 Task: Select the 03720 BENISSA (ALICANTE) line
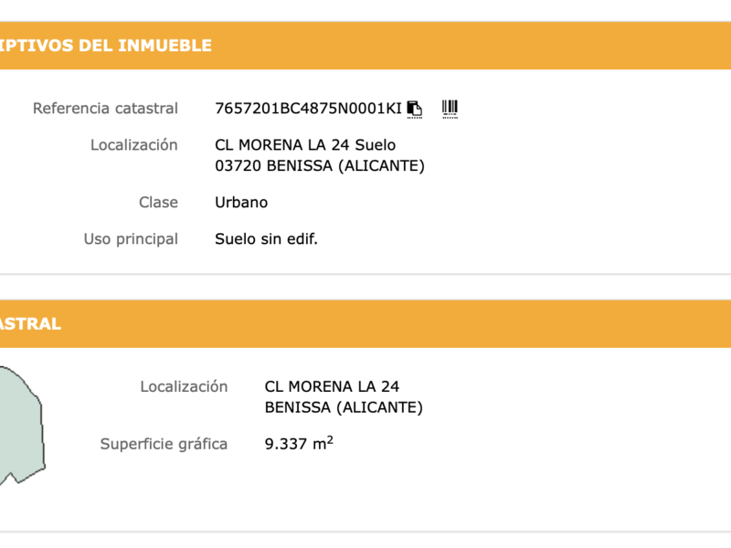click(319, 165)
